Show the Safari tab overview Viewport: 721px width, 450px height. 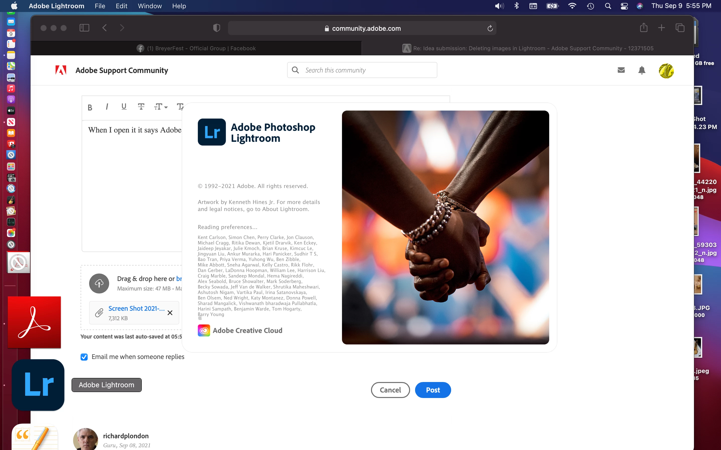click(680, 28)
